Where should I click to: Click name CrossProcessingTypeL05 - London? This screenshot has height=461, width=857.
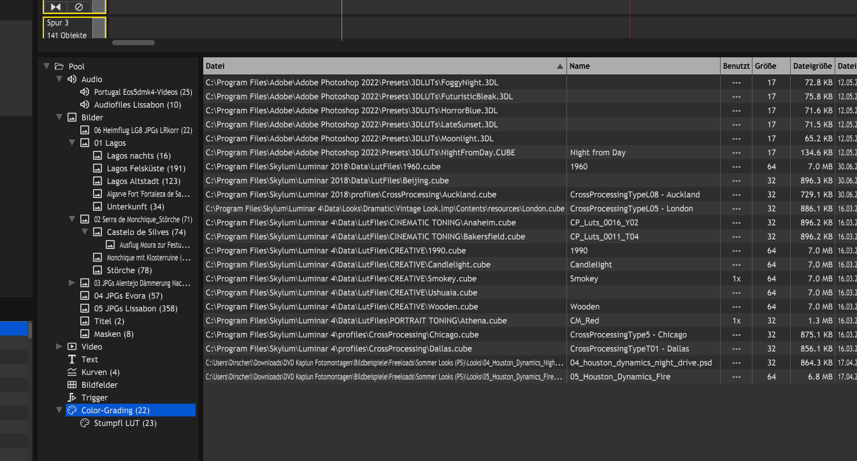tap(631, 208)
